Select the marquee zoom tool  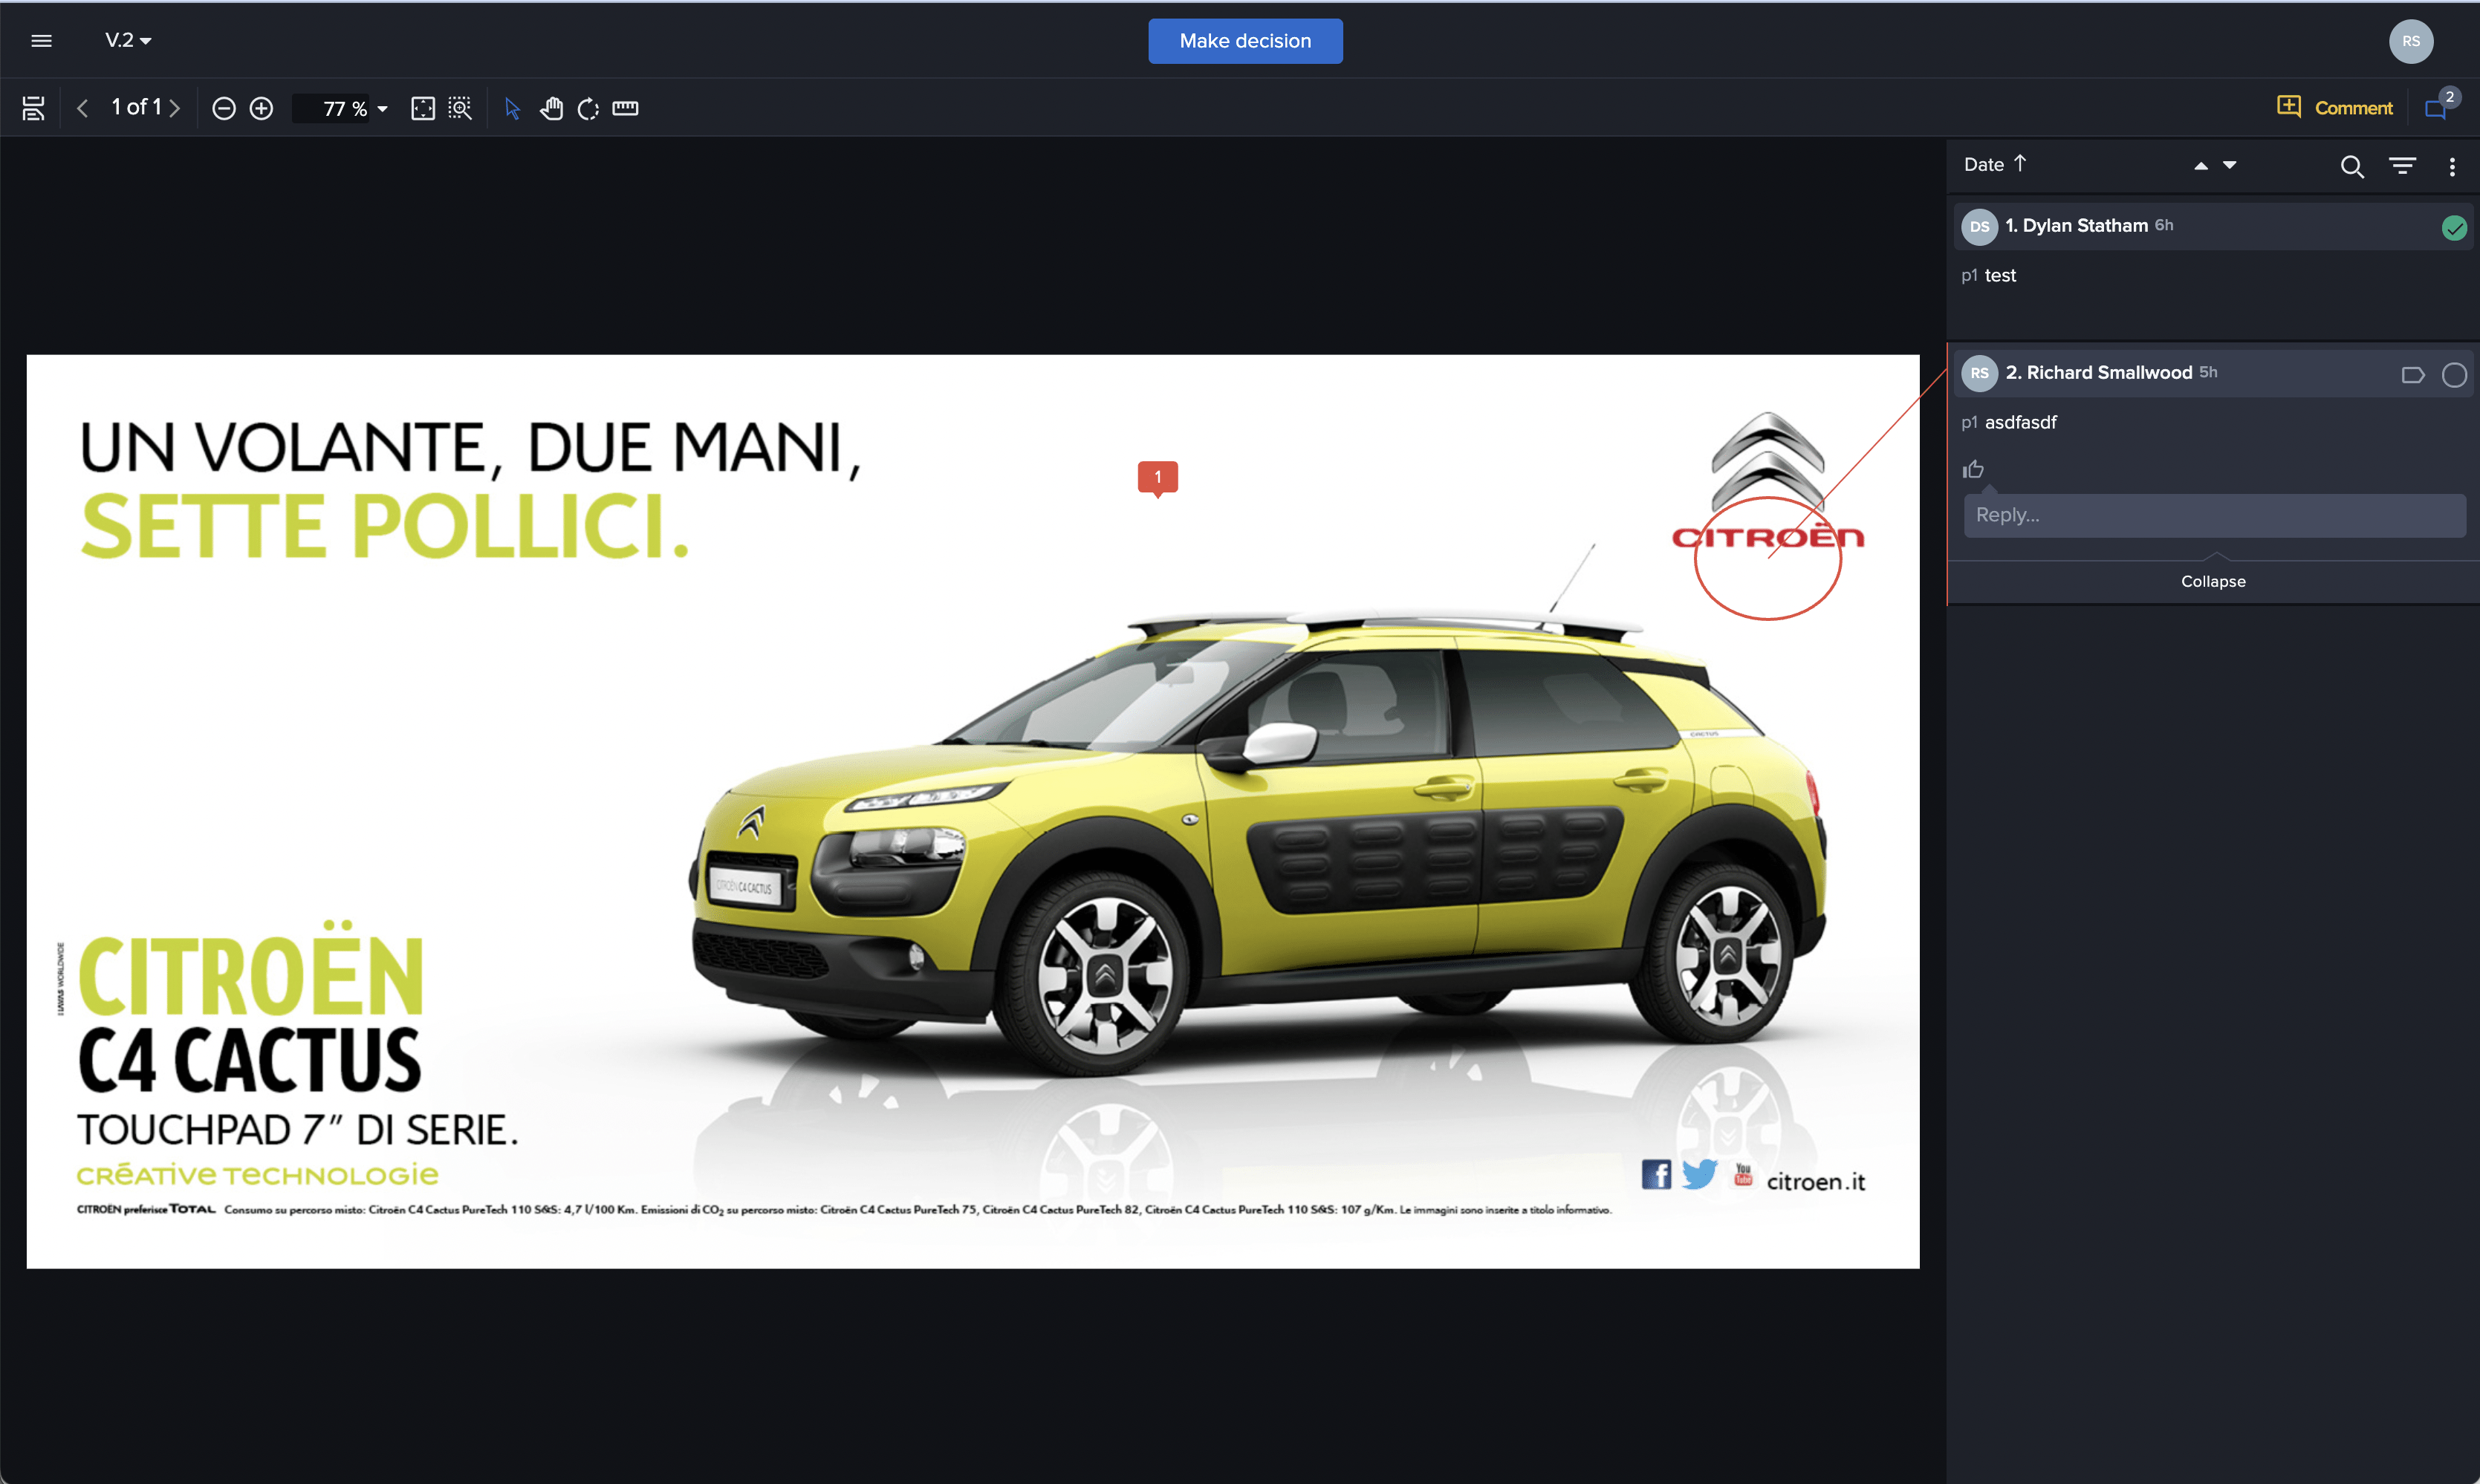(x=460, y=108)
